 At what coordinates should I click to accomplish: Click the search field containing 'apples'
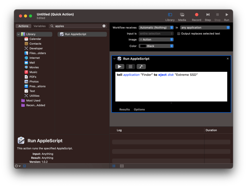click(x=78, y=26)
